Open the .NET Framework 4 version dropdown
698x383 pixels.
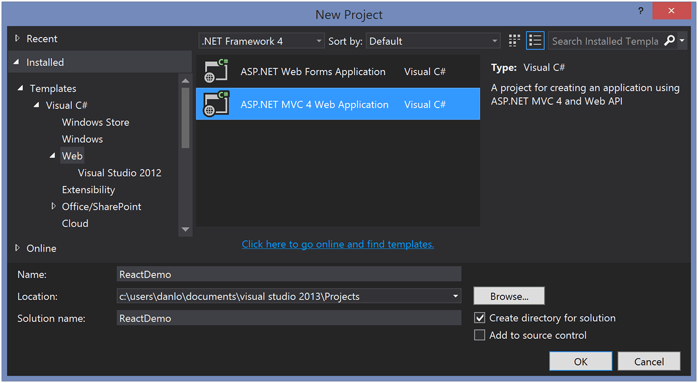[261, 41]
